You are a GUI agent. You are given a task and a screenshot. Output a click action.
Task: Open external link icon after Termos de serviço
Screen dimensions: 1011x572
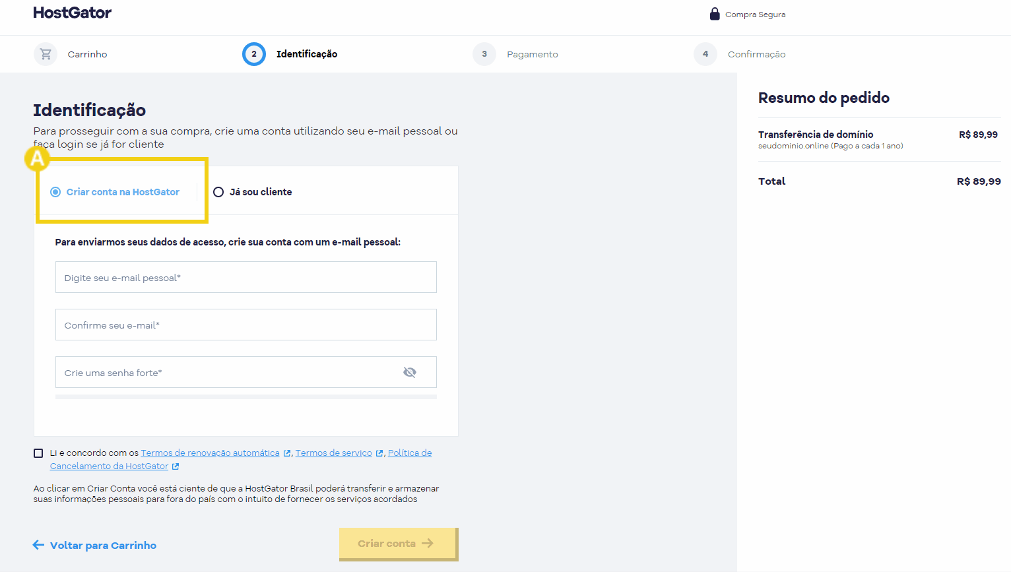(x=379, y=453)
